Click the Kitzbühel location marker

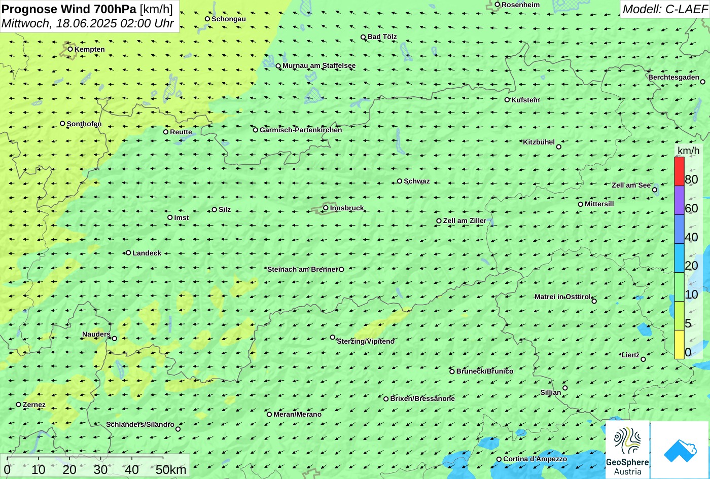tap(559, 147)
